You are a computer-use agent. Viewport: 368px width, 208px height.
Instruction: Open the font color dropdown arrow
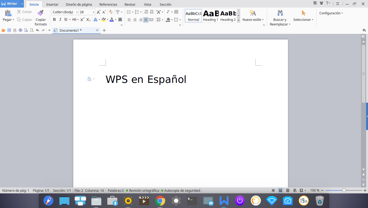pos(116,19)
